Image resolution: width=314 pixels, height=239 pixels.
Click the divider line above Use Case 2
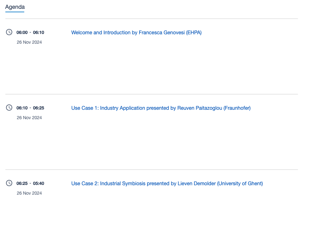[x=151, y=170]
